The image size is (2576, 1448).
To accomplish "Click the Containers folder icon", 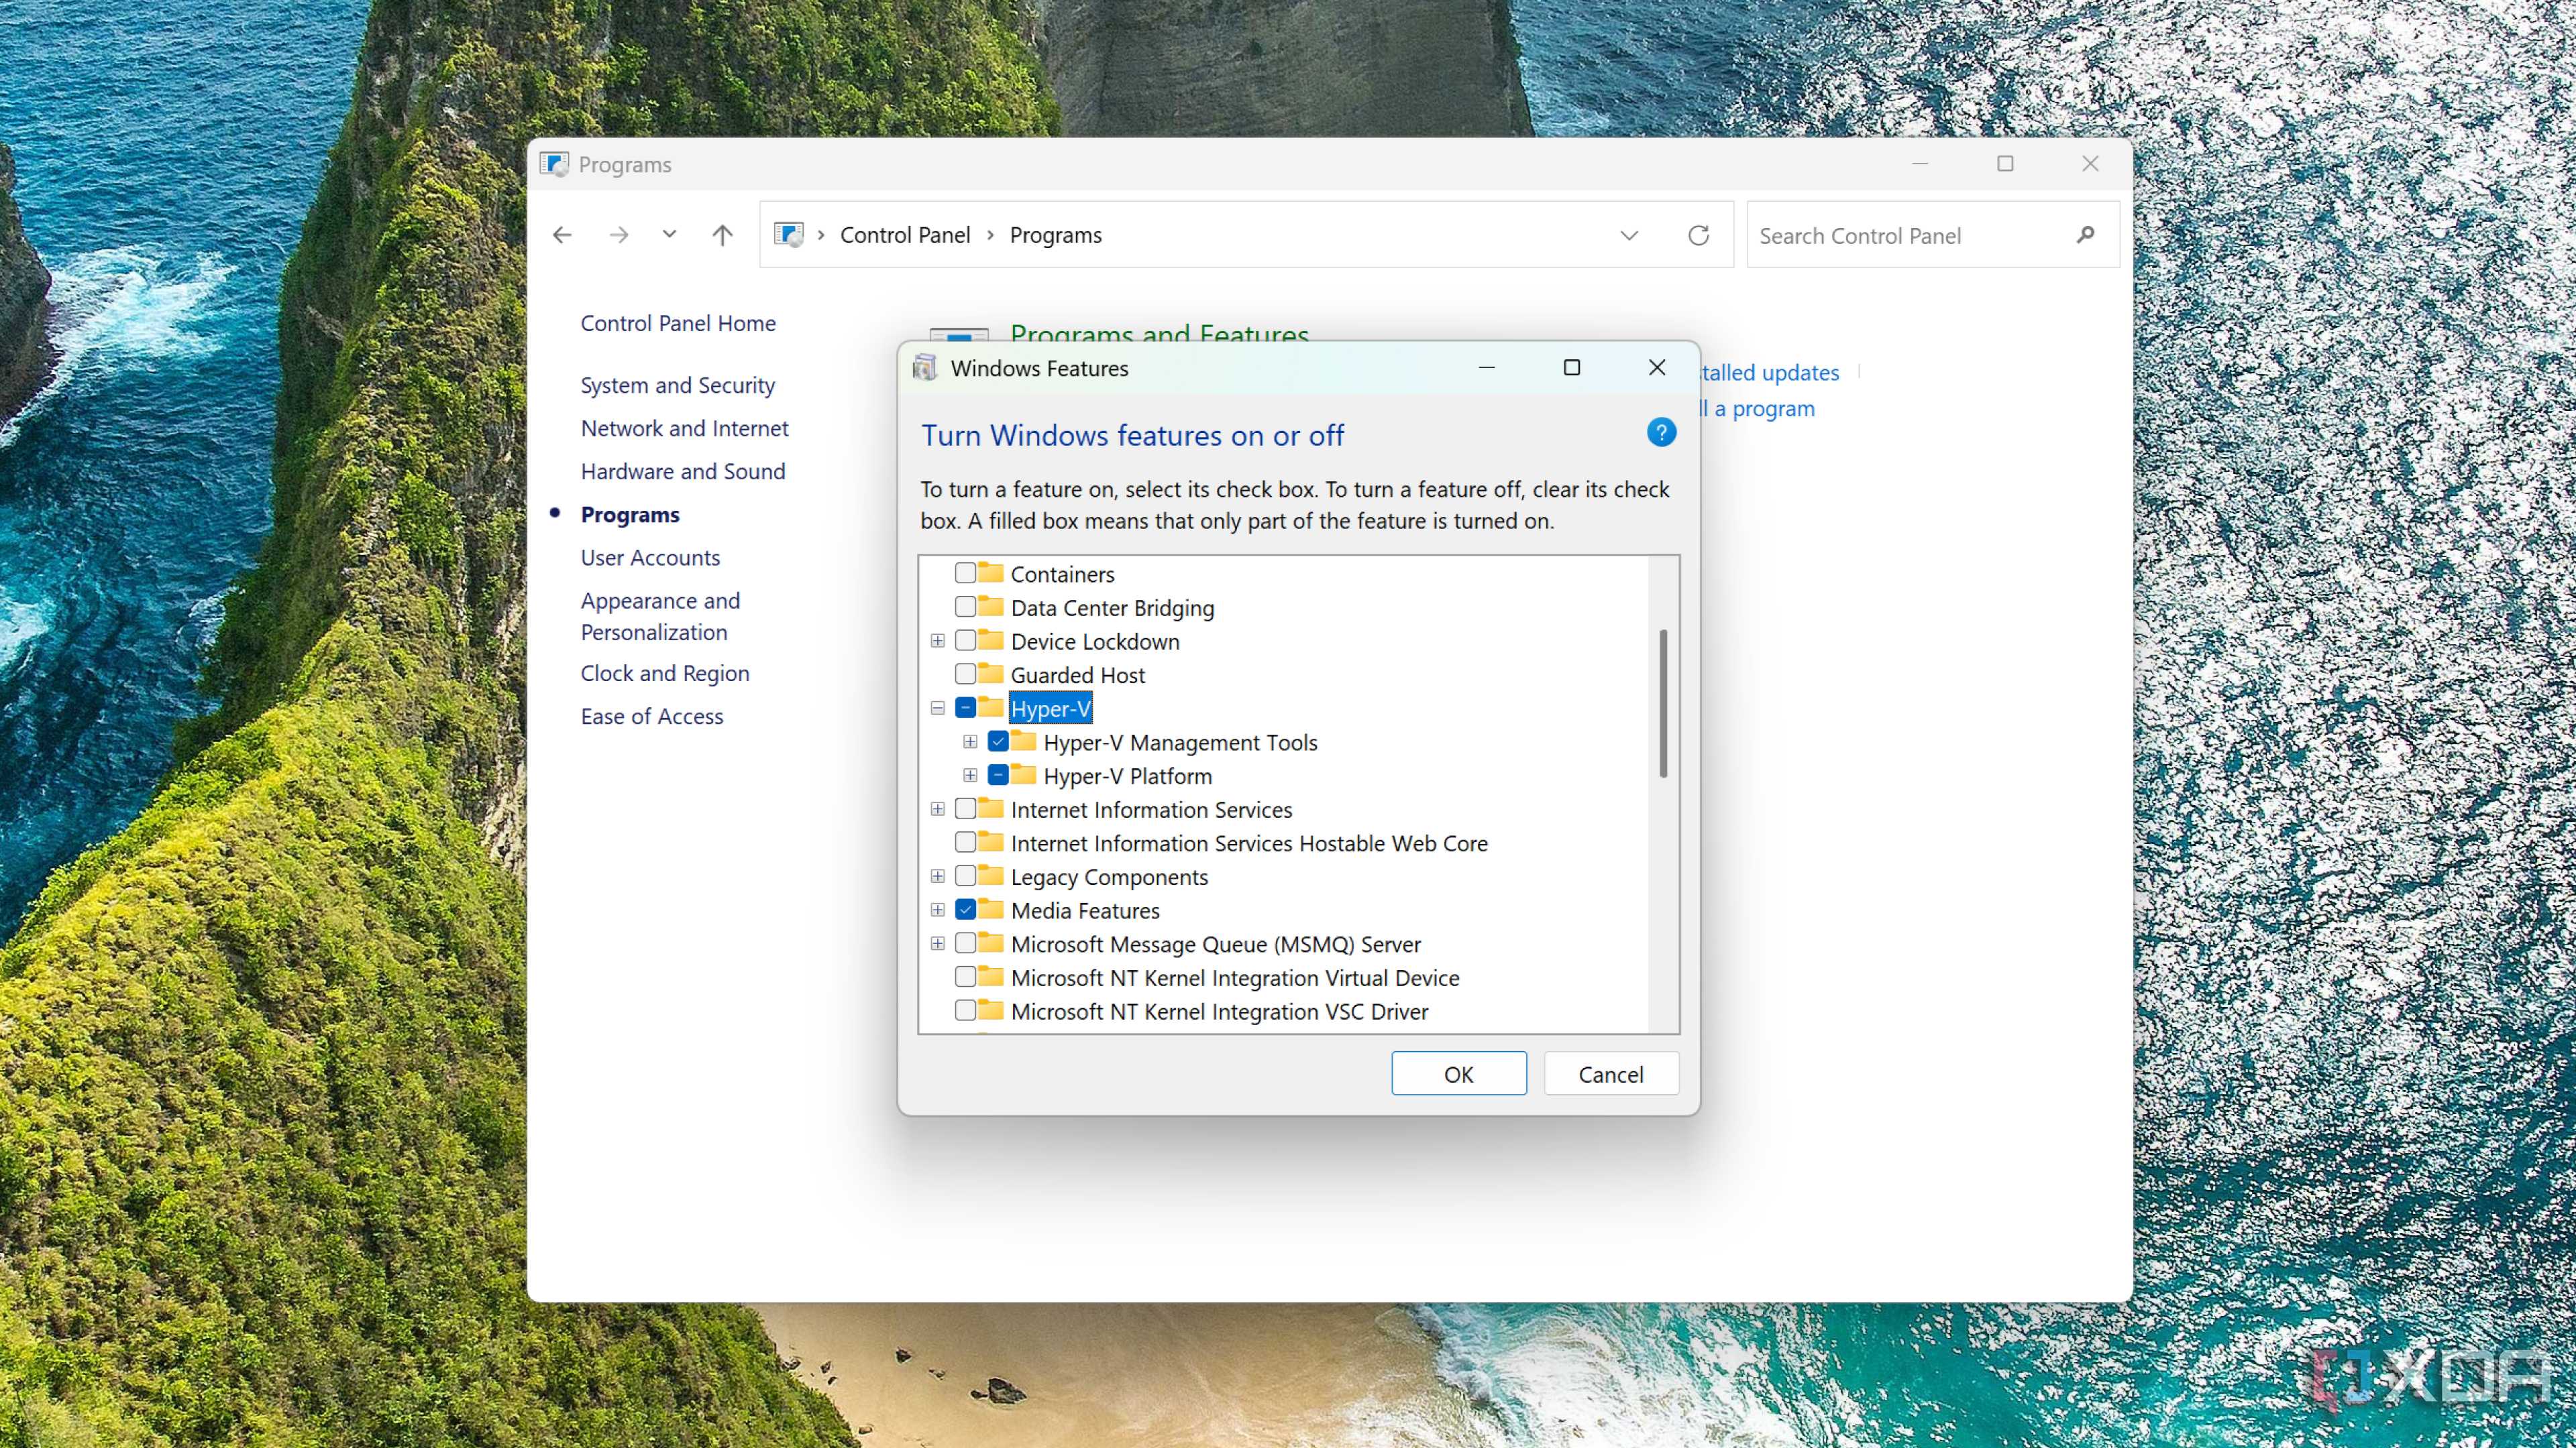I will (x=990, y=572).
